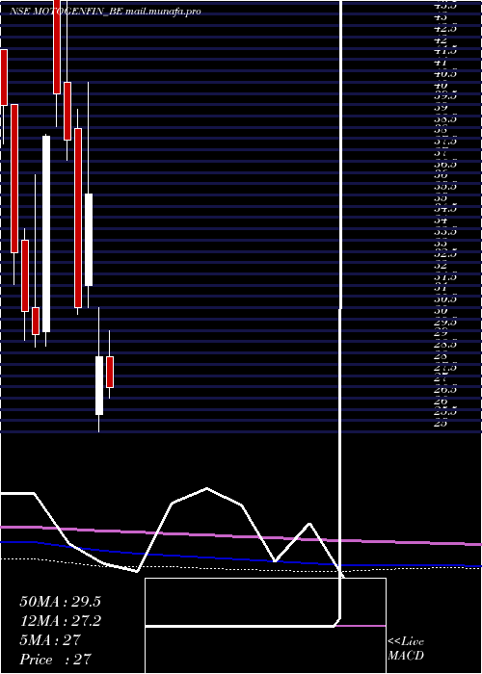Click the 30 price axis label
The image size is (482, 674).
[x=442, y=310]
